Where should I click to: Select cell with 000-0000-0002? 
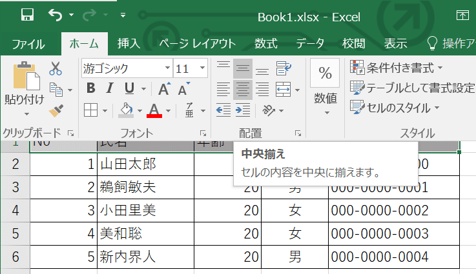point(394,210)
